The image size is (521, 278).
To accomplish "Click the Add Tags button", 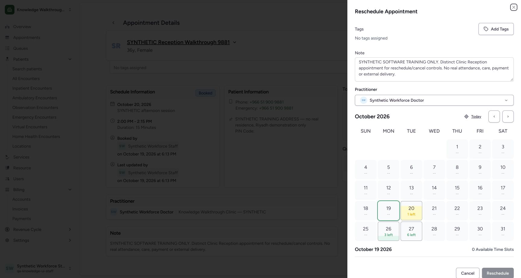I will (496, 29).
